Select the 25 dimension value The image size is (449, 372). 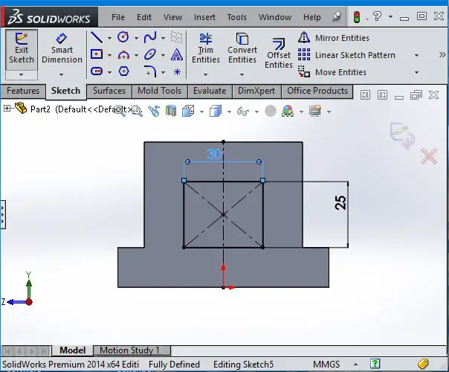340,202
